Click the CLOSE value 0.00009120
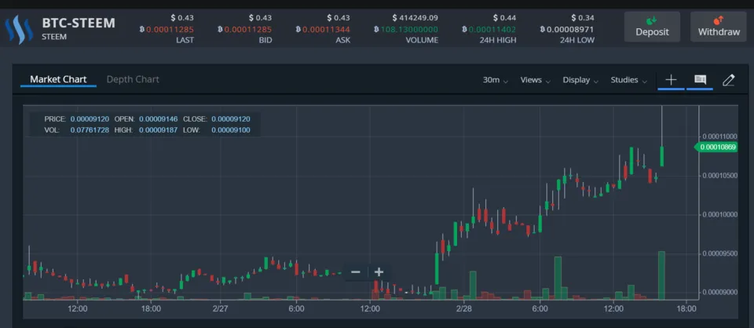 pyautogui.click(x=230, y=118)
